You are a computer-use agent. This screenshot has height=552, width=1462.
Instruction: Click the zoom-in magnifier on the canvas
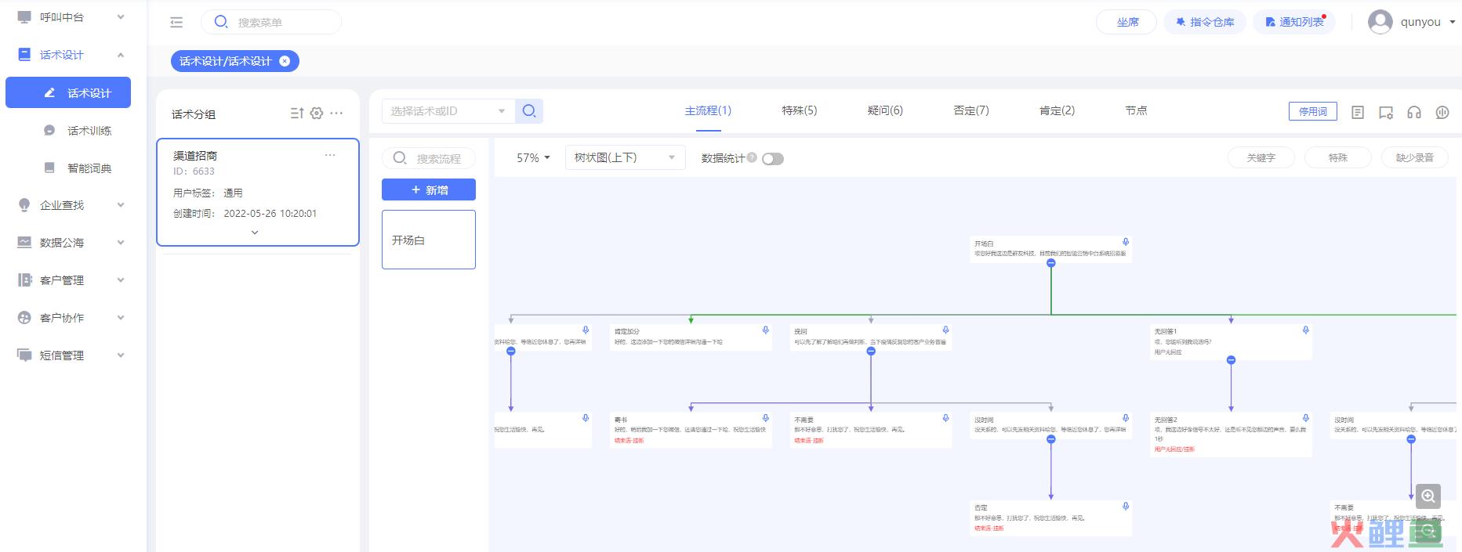pos(1428,496)
